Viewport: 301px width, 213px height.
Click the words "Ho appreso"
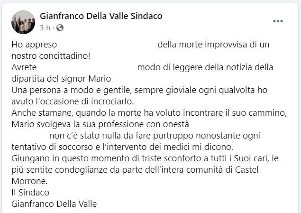point(34,45)
